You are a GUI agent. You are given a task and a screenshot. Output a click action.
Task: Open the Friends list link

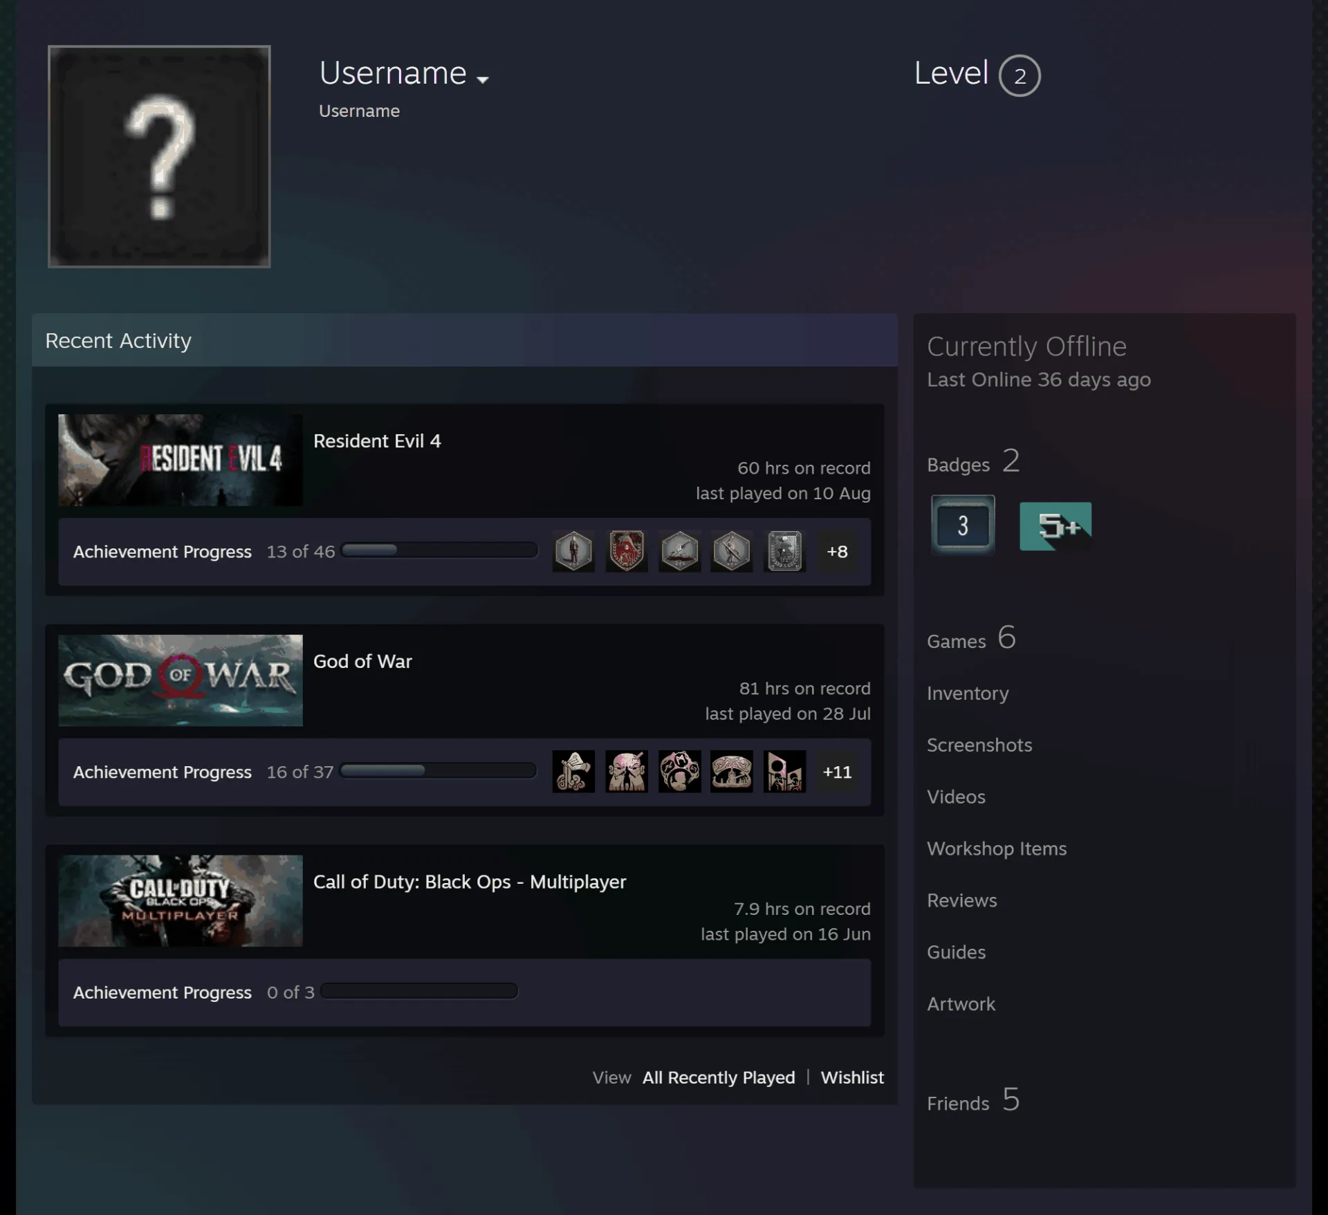click(973, 1100)
